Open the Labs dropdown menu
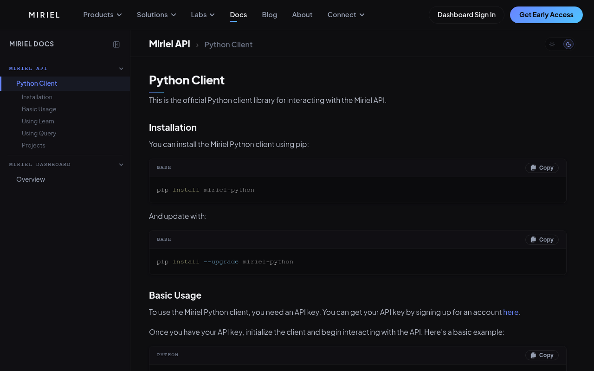The image size is (594, 371). coord(203,15)
